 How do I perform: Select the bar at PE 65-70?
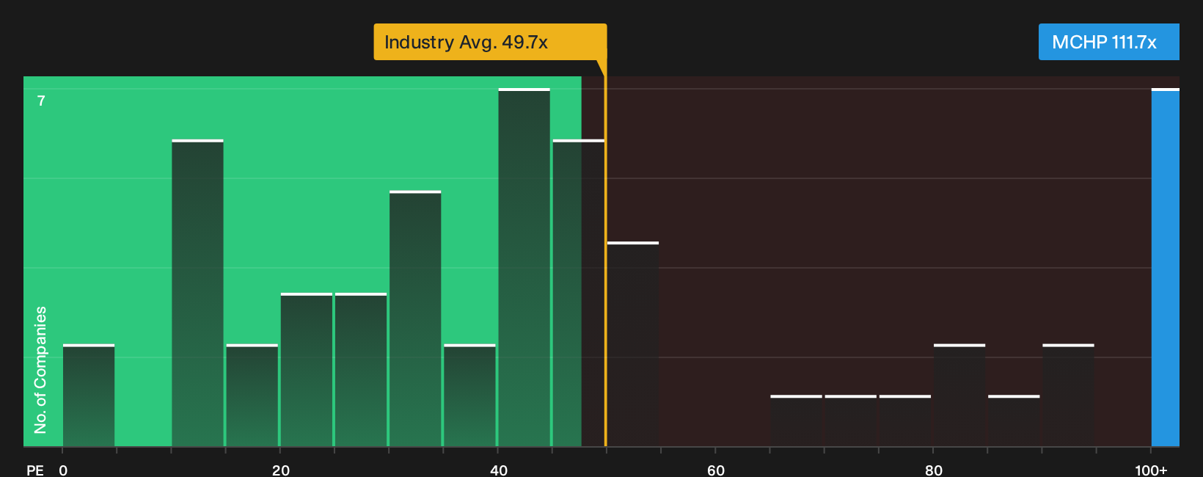click(796, 421)
